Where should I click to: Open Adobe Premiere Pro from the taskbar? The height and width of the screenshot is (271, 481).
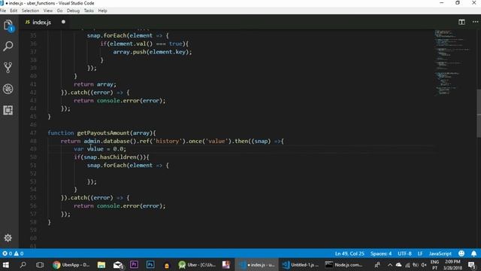click(x=134, y=264)
